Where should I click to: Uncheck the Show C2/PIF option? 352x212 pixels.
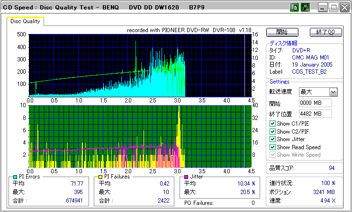tap(272, 132)
